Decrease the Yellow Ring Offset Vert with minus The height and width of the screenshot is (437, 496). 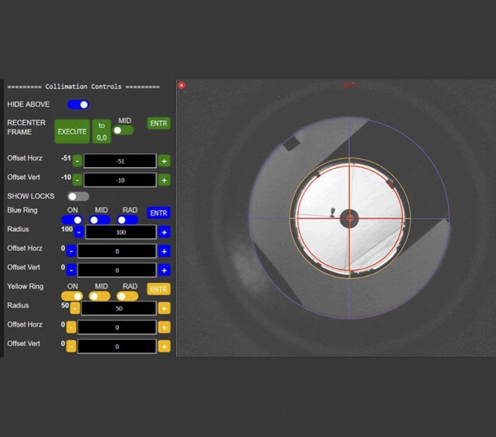(x=71, y=346)
